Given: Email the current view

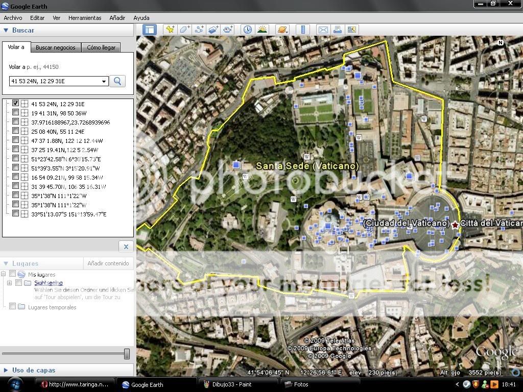Looking at the screenshot, I should tap(323, 30).
